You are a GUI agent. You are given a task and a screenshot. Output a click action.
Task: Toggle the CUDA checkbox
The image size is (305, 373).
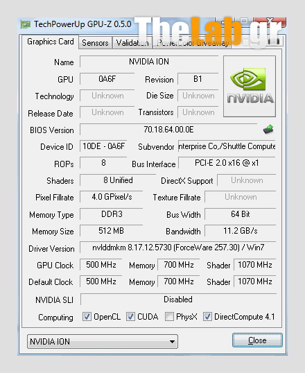(130, 317)
